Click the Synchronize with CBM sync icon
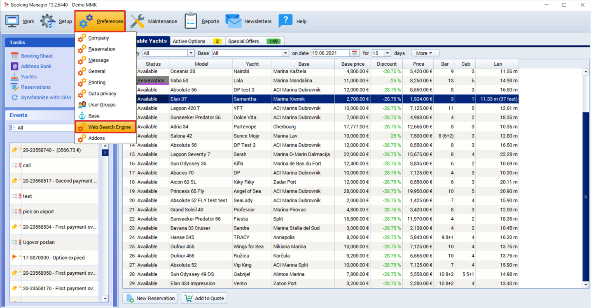The image size is (591, 308). point(14,97)
